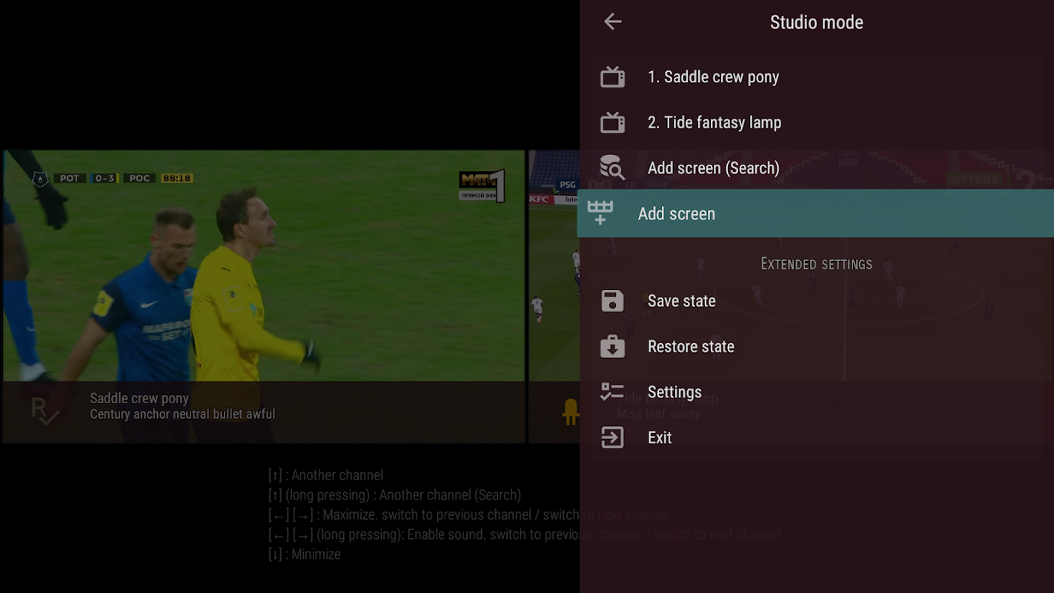1054x593 pixels.
Task: Select Exit to leave Studio mode
Action: coord(816,437)
